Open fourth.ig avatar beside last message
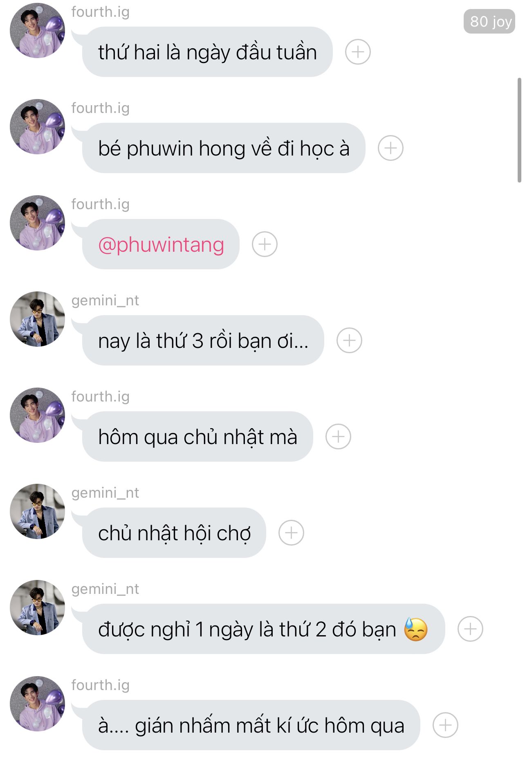525x758 pixels. pos(37,704)
